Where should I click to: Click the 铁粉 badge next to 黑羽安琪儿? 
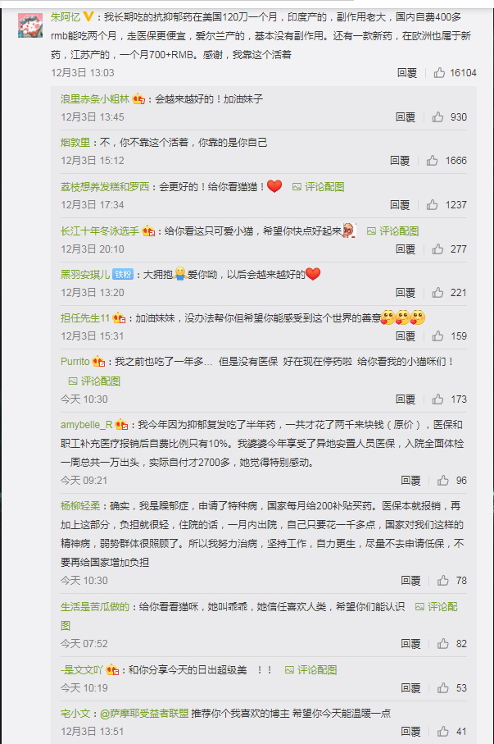pos(123,274)
